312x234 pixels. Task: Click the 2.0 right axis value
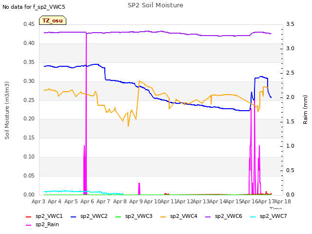tap(290, 97)
